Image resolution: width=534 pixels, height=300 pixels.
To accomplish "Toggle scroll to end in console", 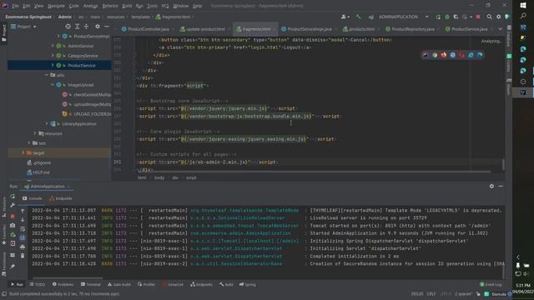I will coord(23,237).
